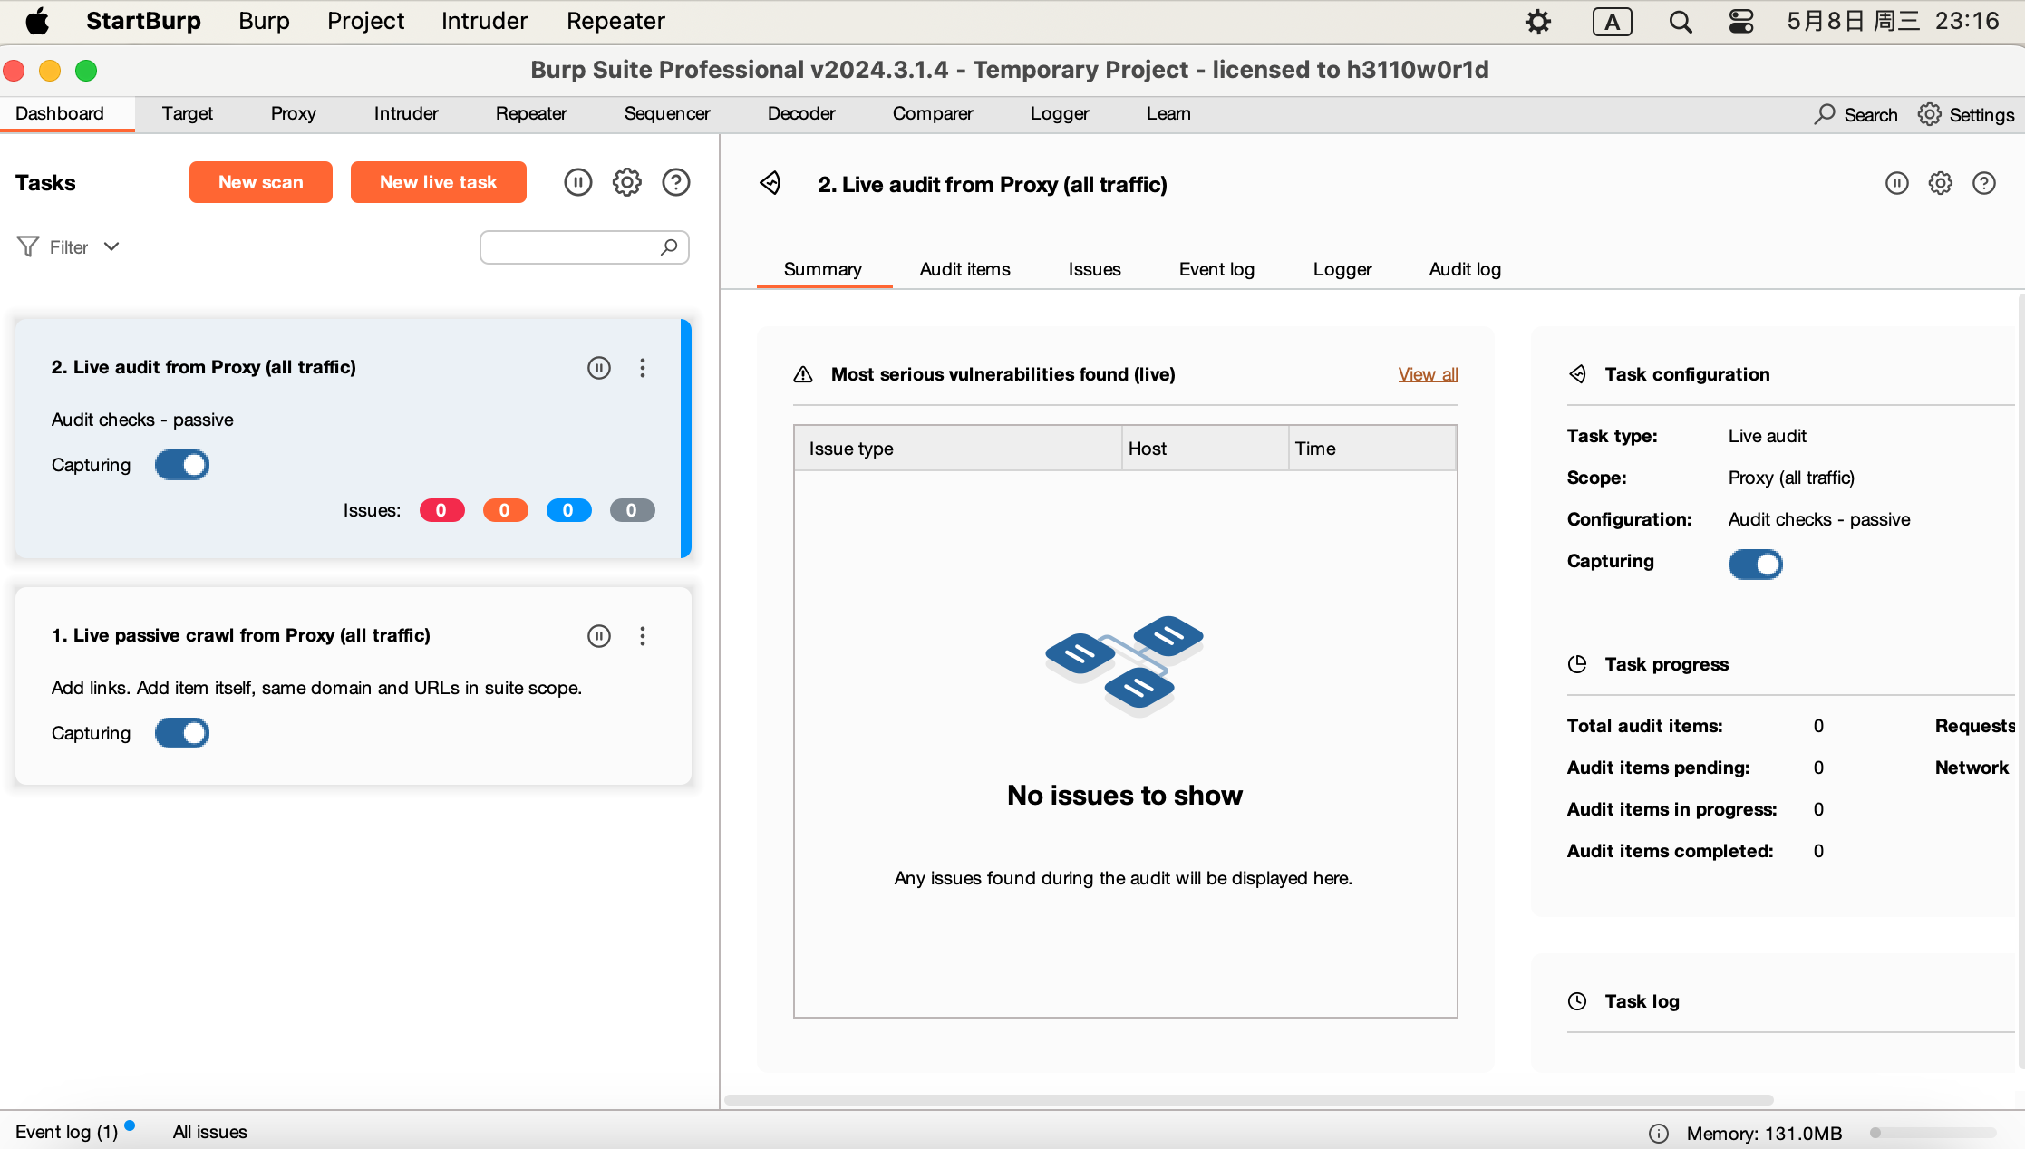Image resolution: width=2025 pixels, height=1149 pixels.
Task: Click the details panel help icon
Action: coord(1983,184)
